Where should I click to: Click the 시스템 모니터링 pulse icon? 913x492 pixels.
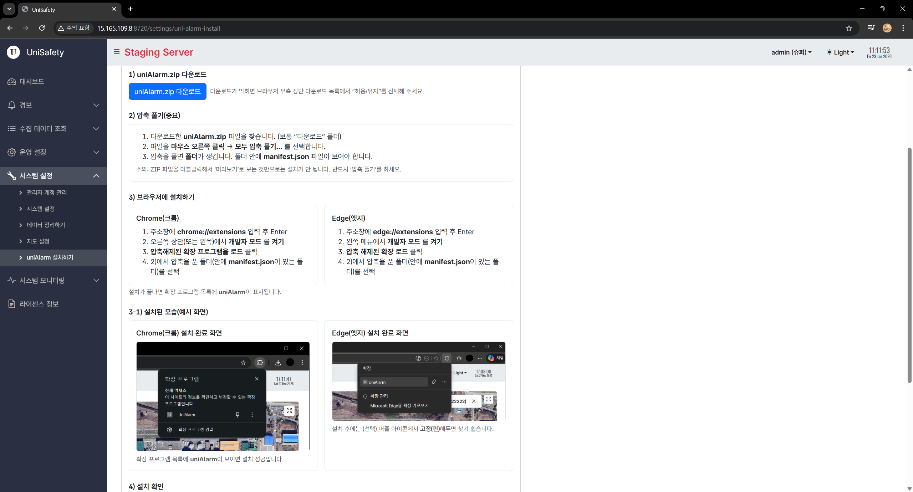pos(12,281)
